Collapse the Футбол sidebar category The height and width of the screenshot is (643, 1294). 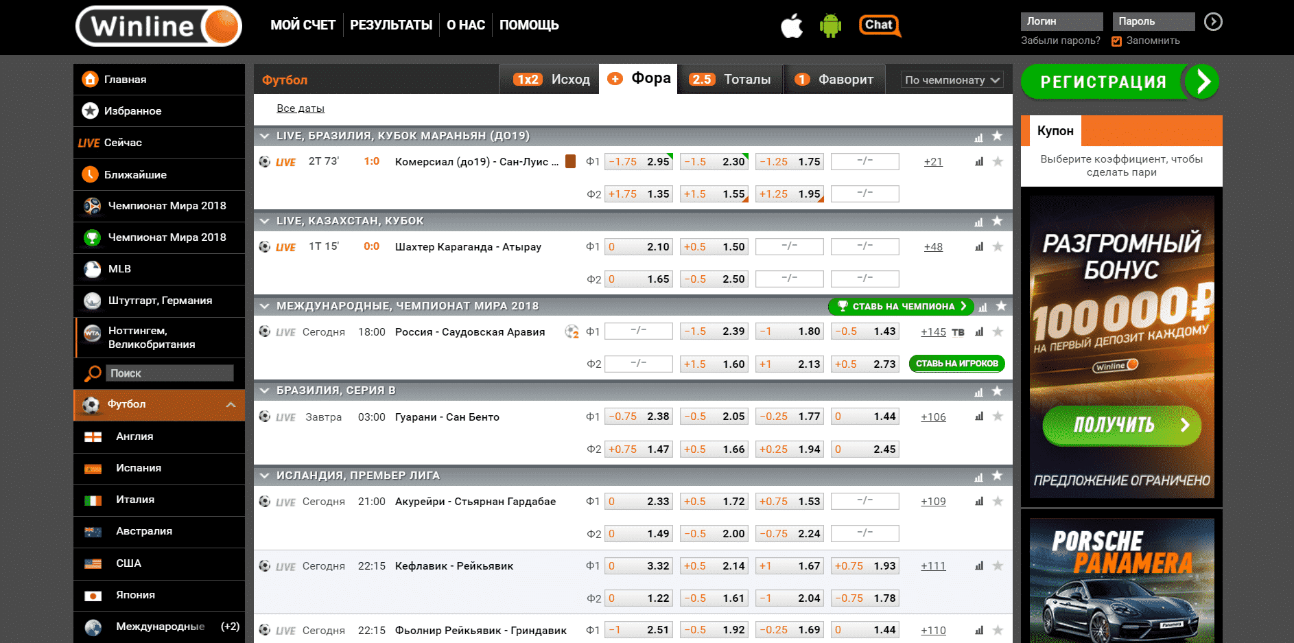(x=231, y=405)
